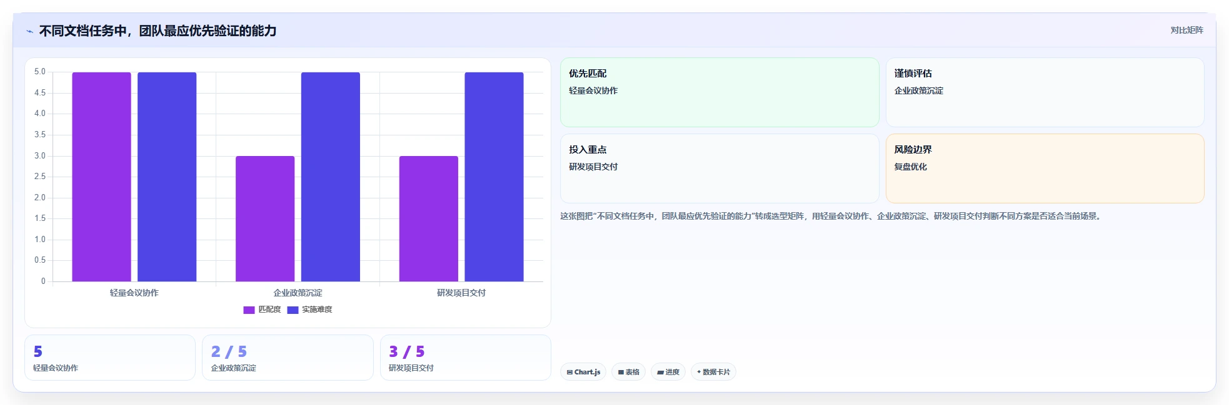Select the 风险边界 orange matrix card

click(1045, 168)
